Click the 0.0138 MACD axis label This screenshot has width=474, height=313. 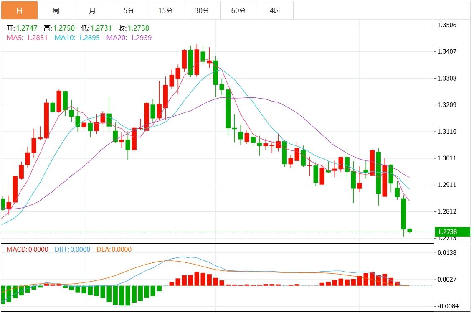(x=446, y=253)
